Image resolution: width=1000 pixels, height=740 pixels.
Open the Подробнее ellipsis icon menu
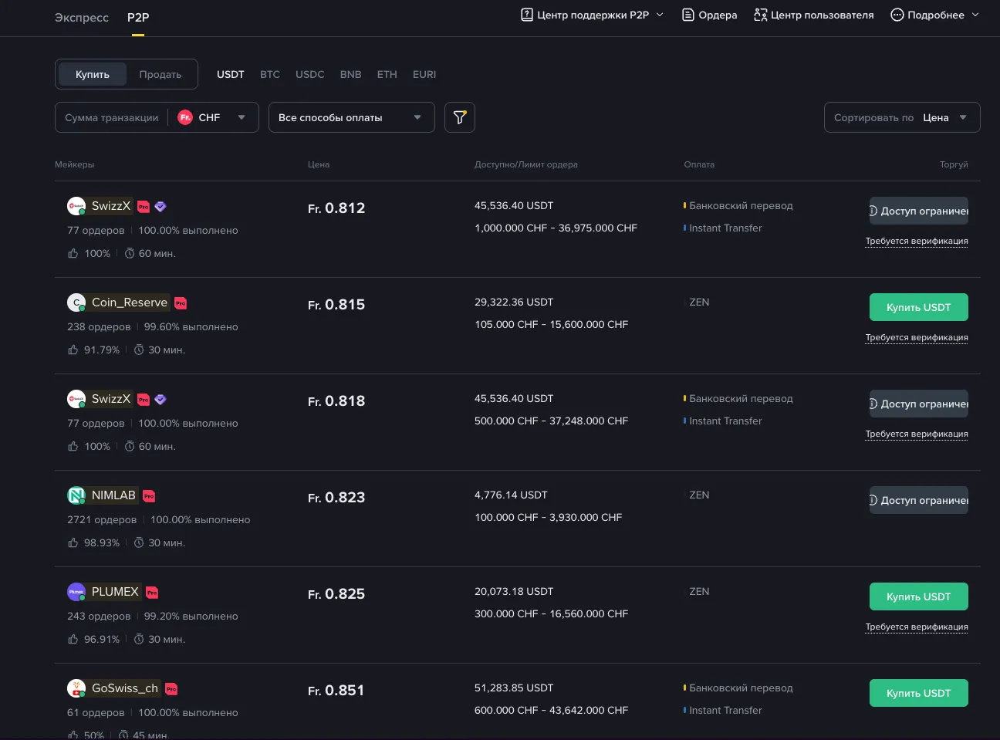(896, 14)
